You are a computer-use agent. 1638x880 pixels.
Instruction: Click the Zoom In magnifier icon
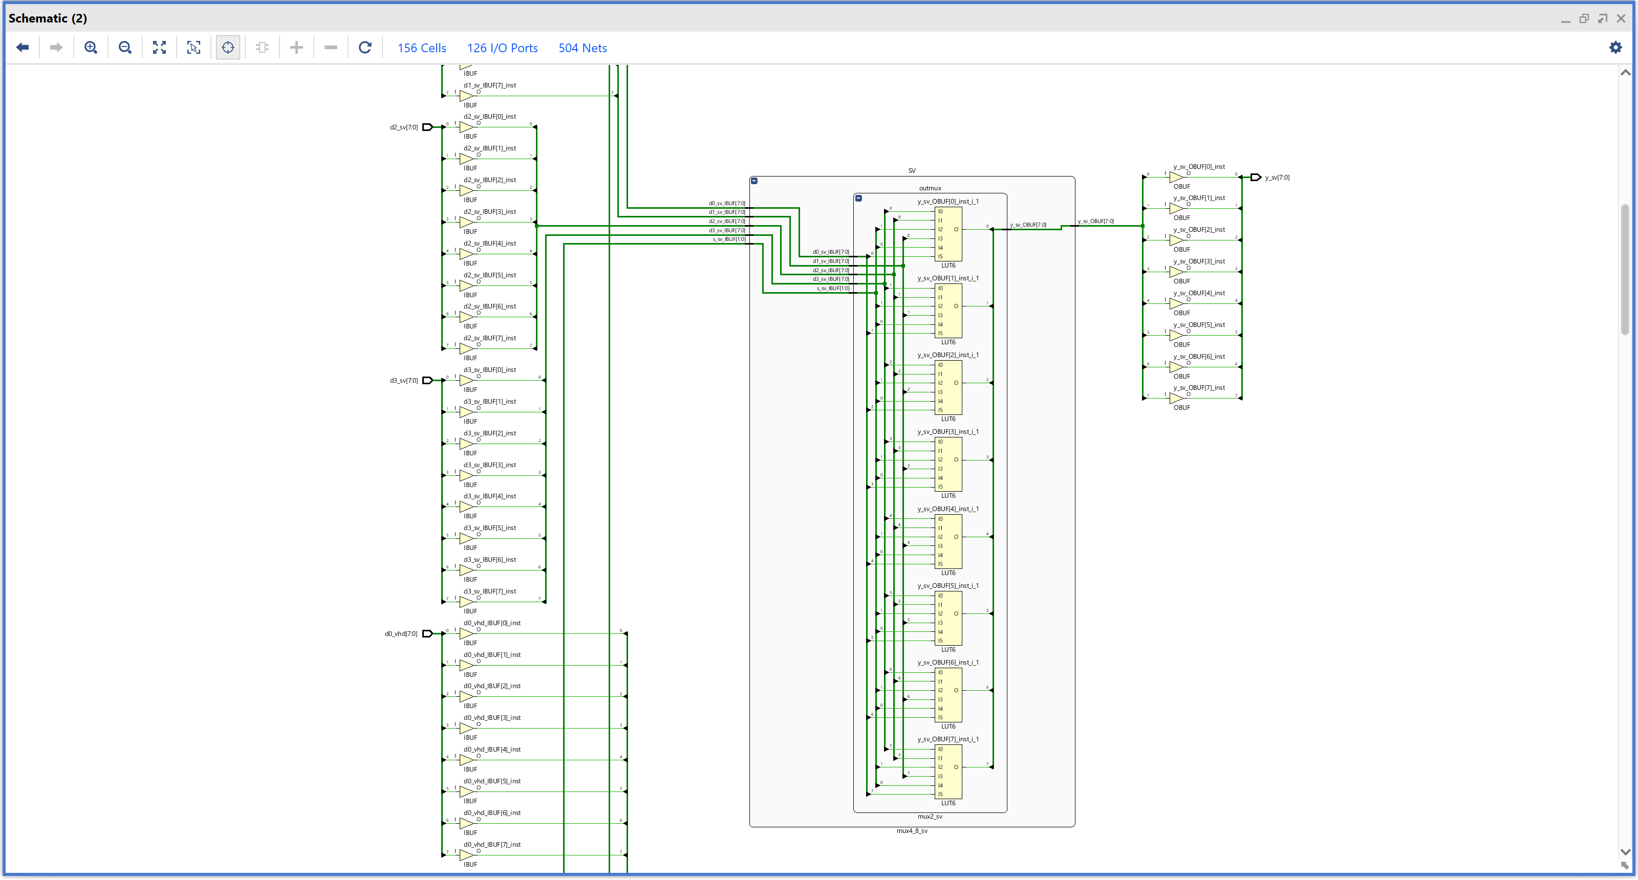pyautogui.click(x=91, y=48)
